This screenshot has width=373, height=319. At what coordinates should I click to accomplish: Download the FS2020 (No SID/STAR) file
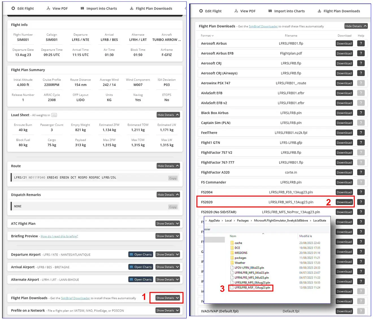[x=344, y=212]
